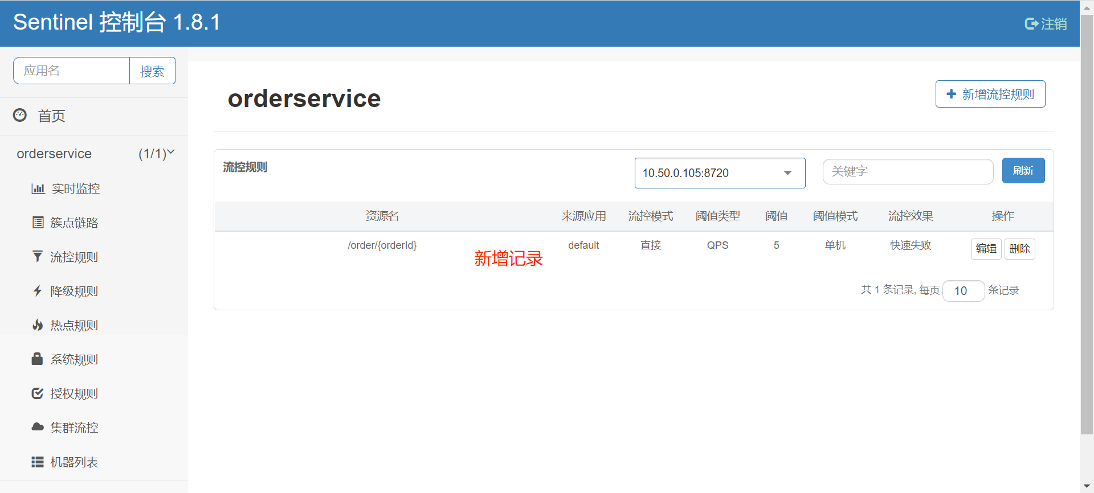Click the page vertical scrollbar
The height and width of the screenshot is (493, 1094).
[1087, 225]
